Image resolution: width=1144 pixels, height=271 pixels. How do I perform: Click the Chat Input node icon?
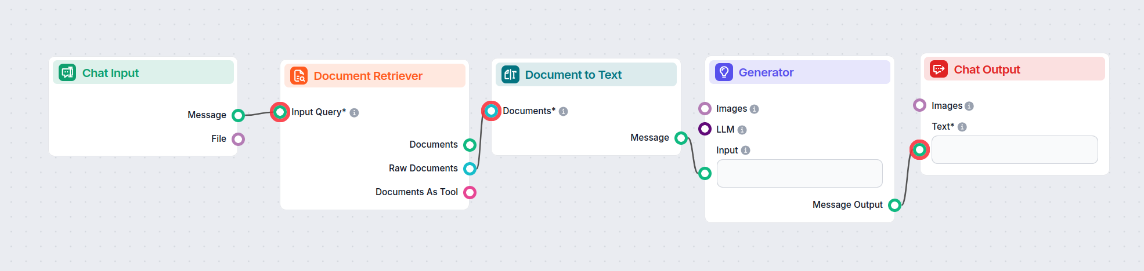pos(67,72)
